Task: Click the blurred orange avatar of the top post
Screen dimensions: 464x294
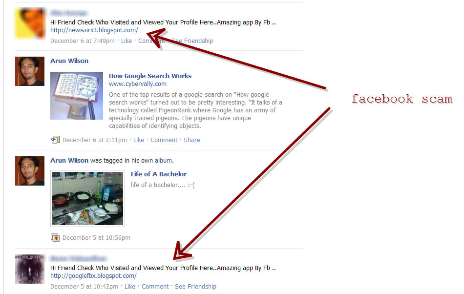Action: pos(30,23)
